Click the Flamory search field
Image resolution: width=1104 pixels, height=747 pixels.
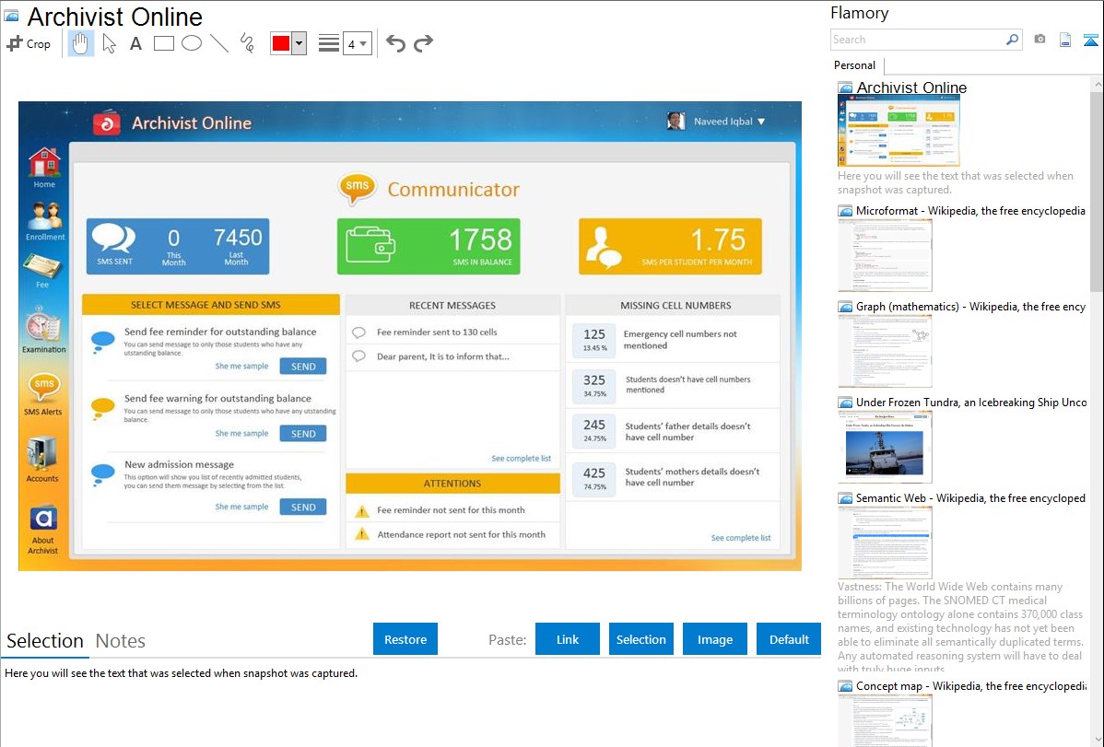[917, 40]
